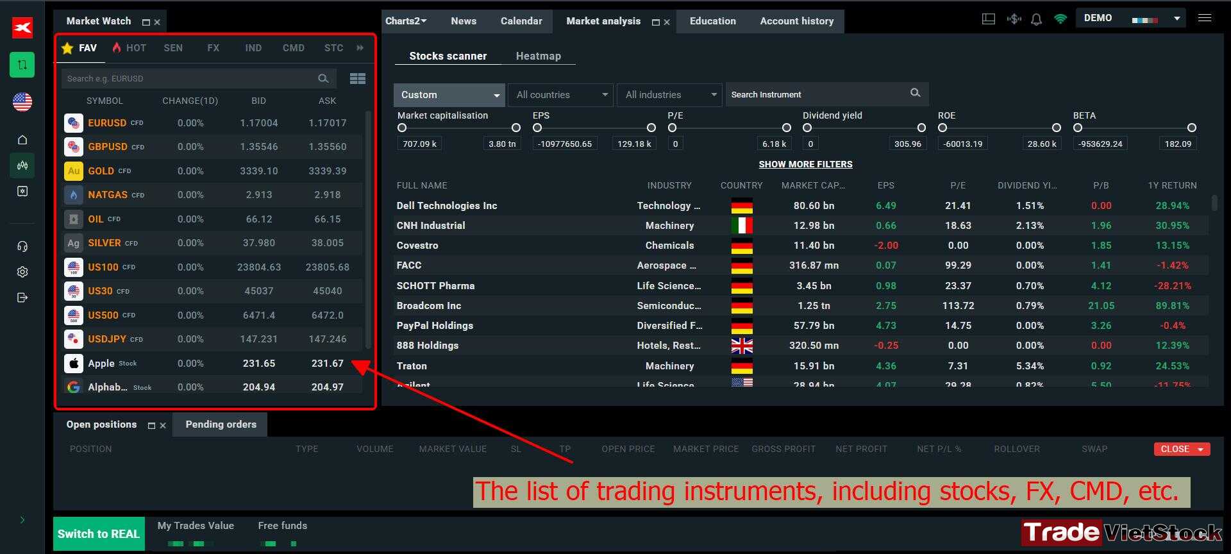The height and width of the screenshot is (554, 1231).
Task: Sort by EPS column header in scanner
Action: tap(885, 185)
